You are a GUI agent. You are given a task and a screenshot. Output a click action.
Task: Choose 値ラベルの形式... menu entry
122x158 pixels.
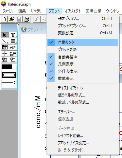pos(83,95)
